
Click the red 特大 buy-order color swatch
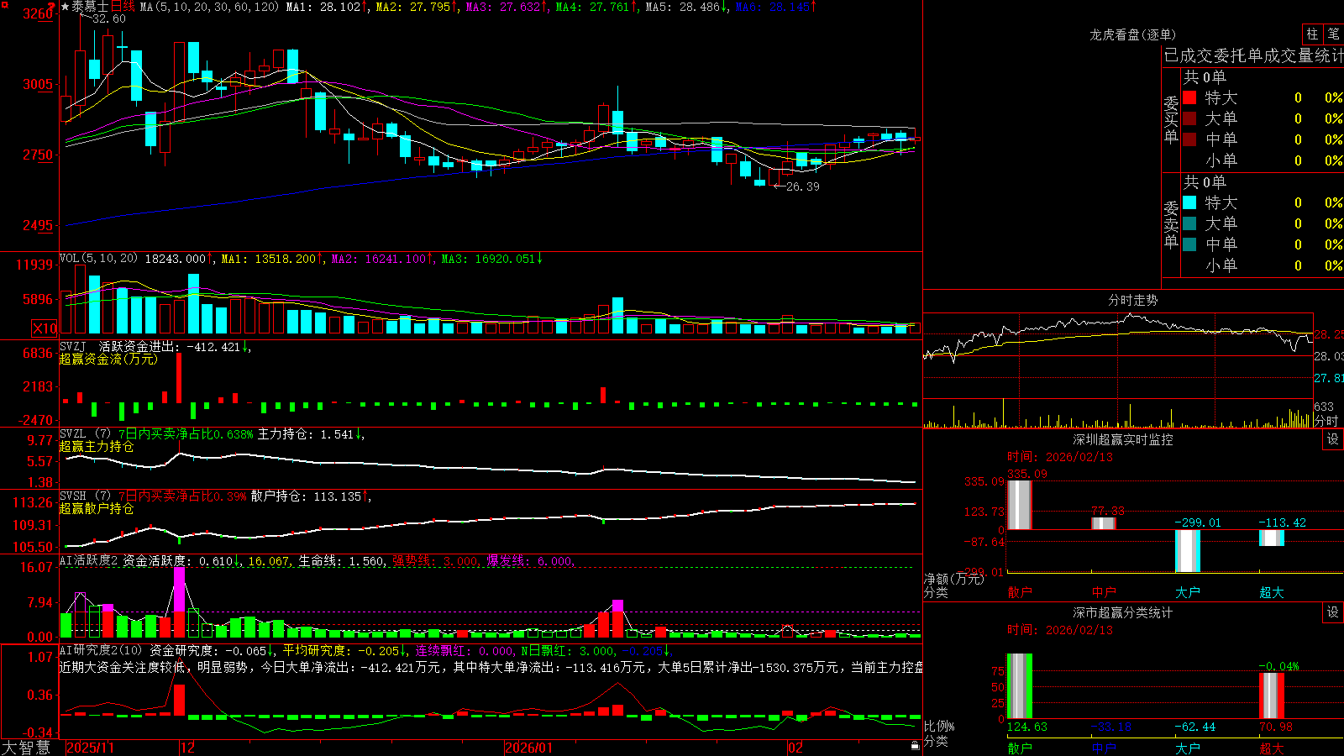[1189, 97]
